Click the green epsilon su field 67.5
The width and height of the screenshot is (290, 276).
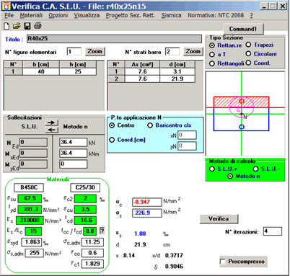click(30, 199)
